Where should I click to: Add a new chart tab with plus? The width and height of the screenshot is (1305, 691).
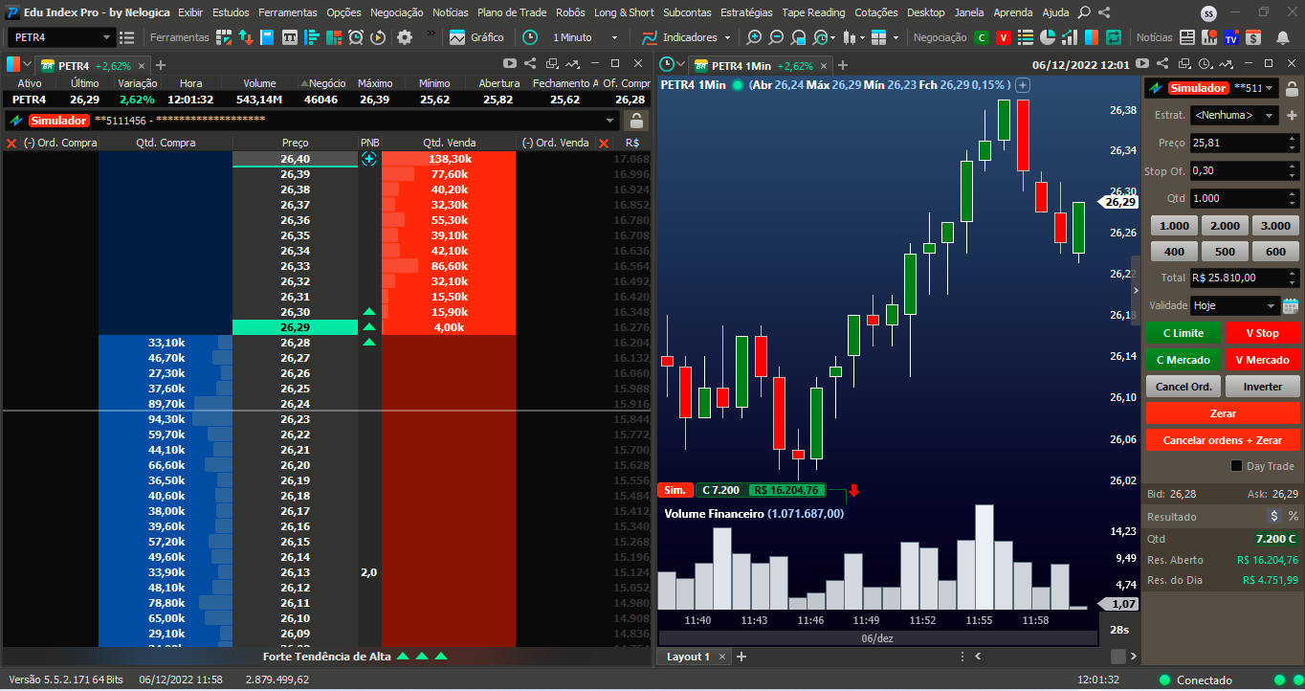click(x=843, y=66)
